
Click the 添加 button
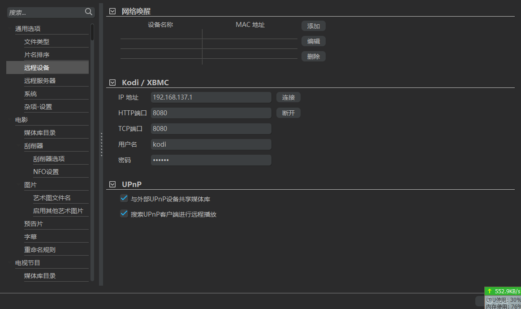[313, 26]
